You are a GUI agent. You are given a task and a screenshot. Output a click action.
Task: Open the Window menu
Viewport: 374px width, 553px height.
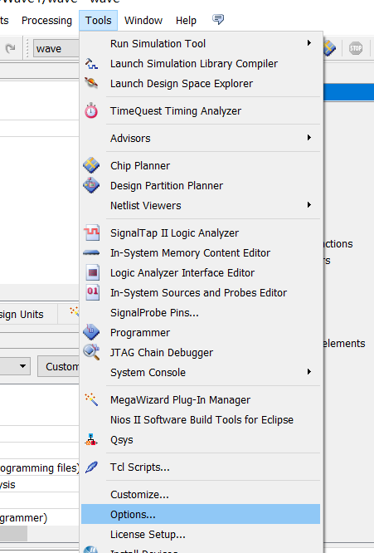point(143,21)
